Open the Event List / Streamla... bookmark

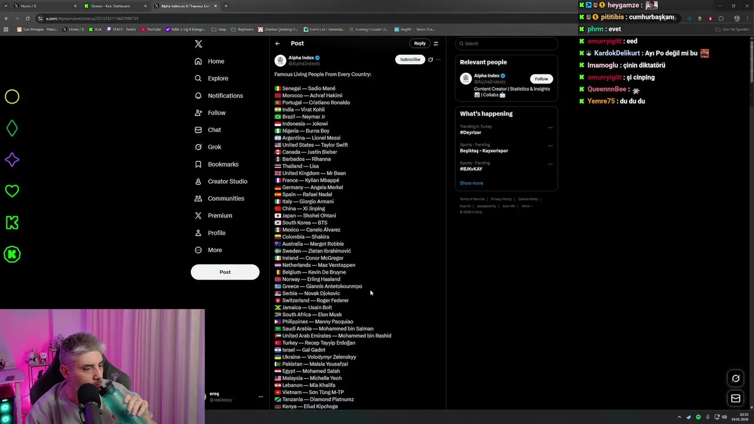point(324,29)
